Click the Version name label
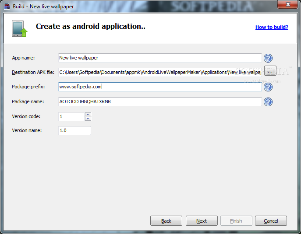 coord(27,130)
